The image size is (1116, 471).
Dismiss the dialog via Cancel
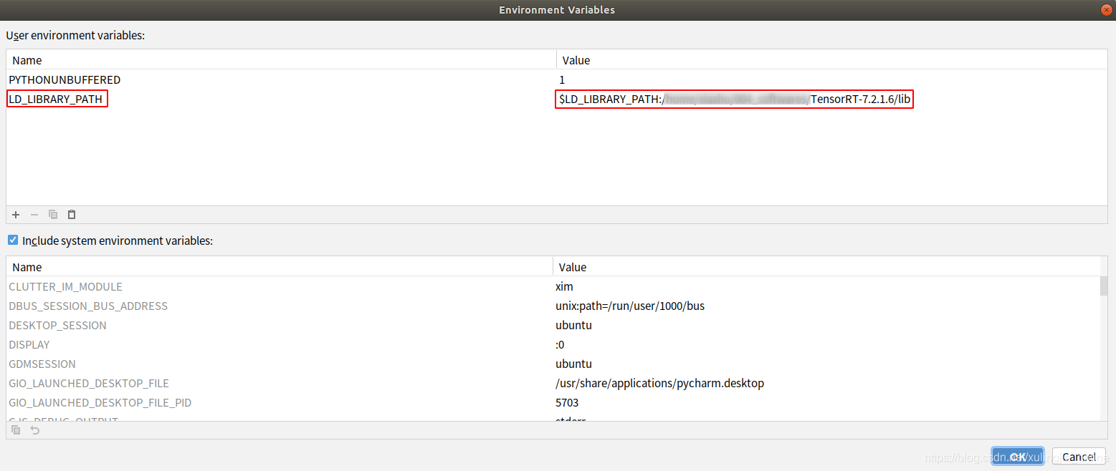point(1078,456)
